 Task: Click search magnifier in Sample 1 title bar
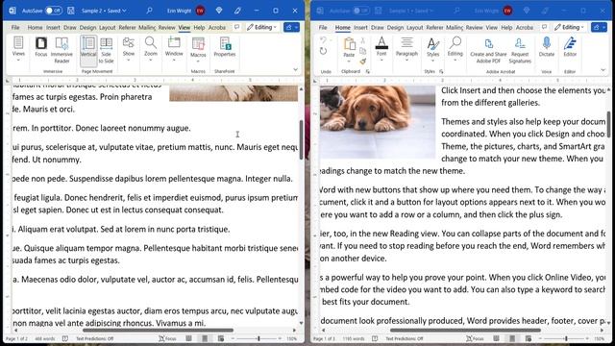pyautogui.click(x=456, y=11)
